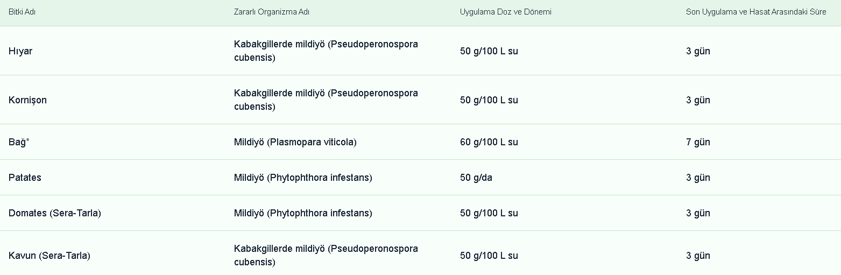The image size is (841, 275).
Task: Select the Patates plant name cell
Action: click(25, 178)
